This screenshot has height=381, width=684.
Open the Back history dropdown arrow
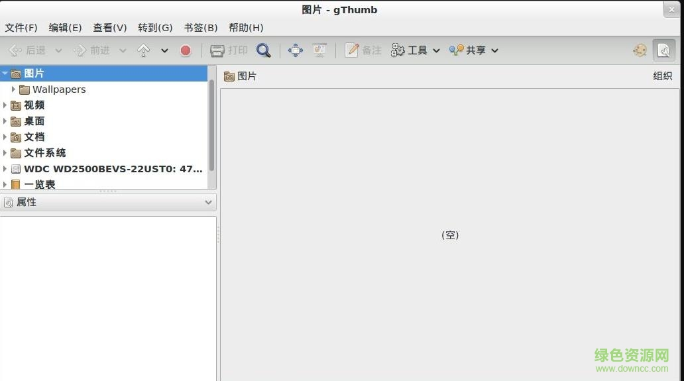click(58, 50)
